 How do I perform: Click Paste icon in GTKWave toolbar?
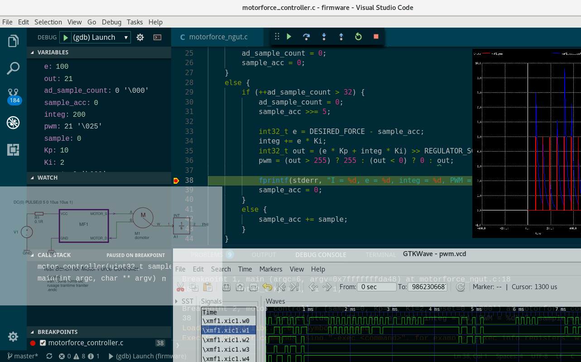208,286
